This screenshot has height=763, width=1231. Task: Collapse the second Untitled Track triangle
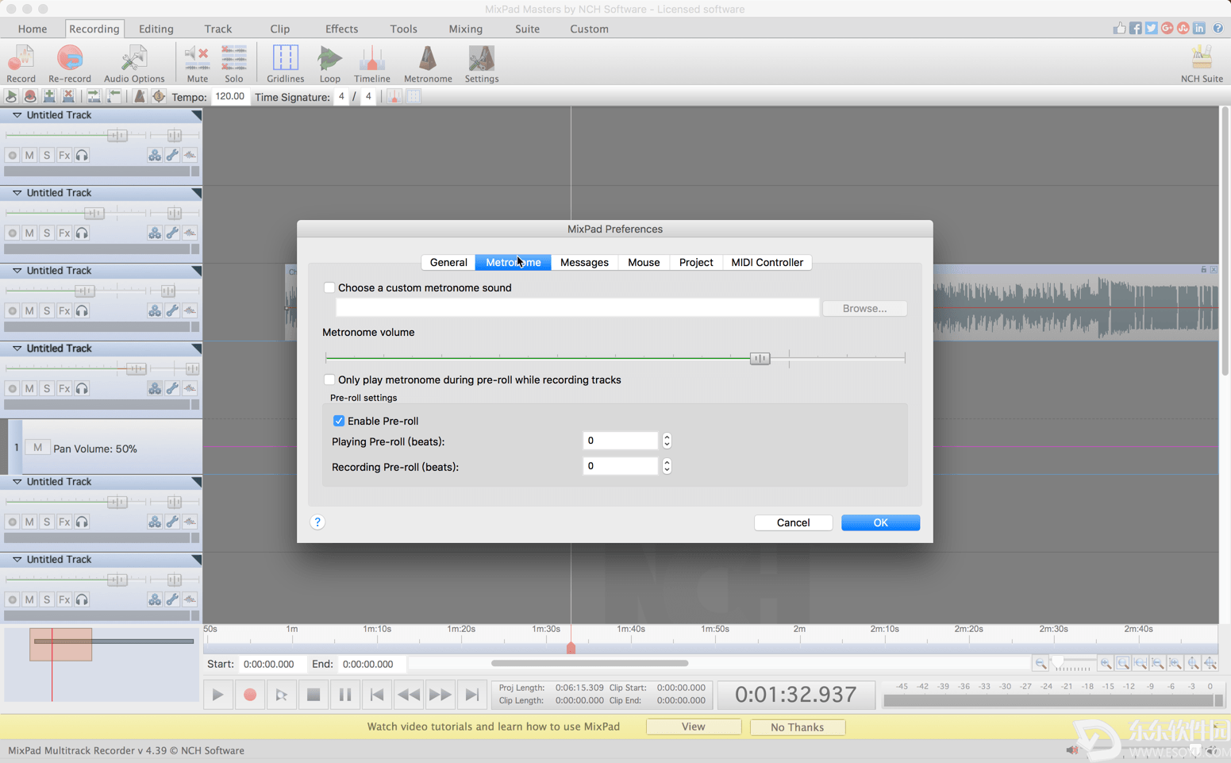click(x=17, y=193)
